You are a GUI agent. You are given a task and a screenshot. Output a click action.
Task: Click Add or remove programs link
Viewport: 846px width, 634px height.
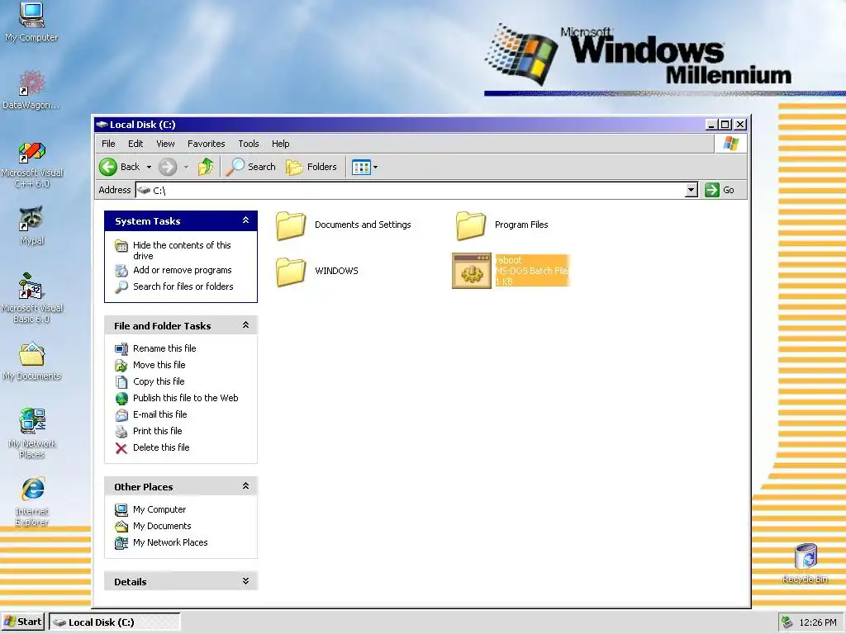[183, 270]
